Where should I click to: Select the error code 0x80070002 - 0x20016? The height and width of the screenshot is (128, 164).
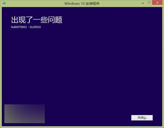[x=26, y=27]
